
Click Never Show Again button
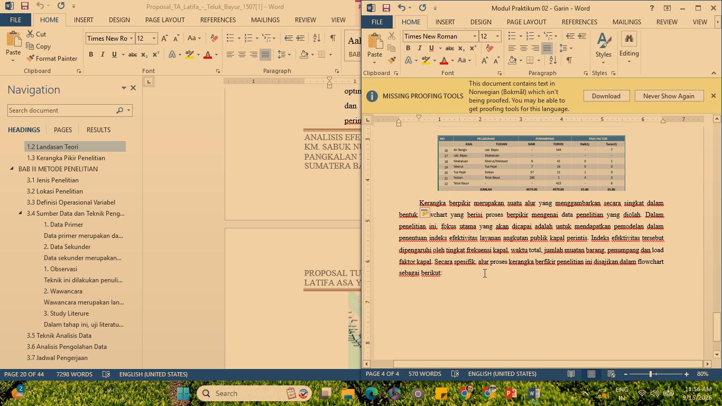(669, 96)
